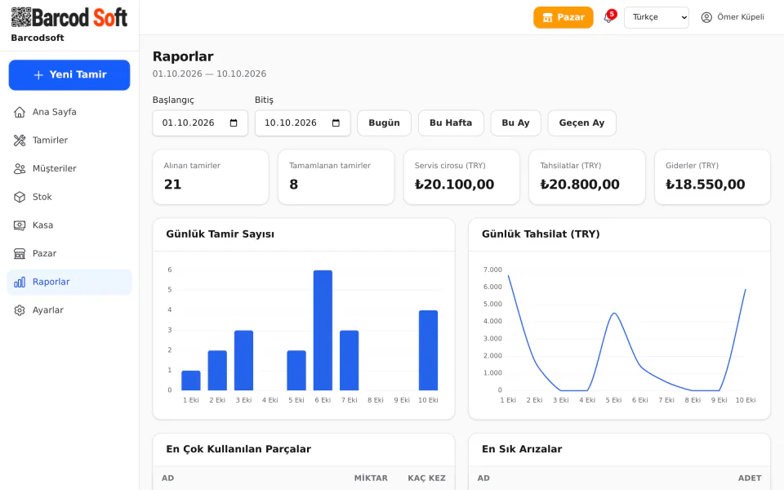This screenshot has height=490, width=784.
Task: Choose the Geçen Ay range
Action: coord(582,123)
